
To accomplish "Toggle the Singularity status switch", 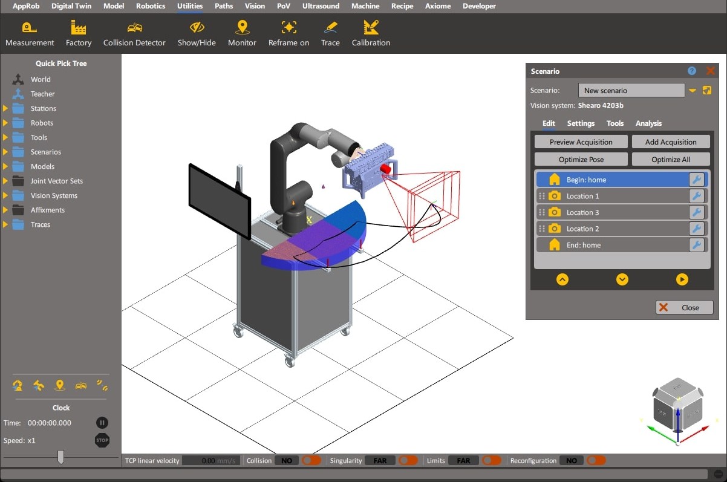I will pos(408,461).
